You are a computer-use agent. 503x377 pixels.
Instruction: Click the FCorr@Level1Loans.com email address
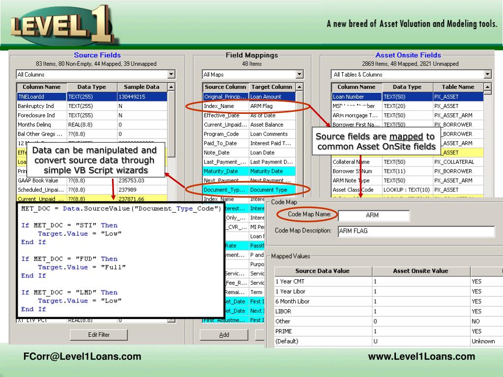click(83, 356)
